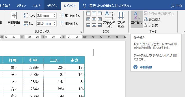Select Align Top Center cell alignment
Image resolution: width=185 pixels, height=97 pixels.
coord(94,13)
